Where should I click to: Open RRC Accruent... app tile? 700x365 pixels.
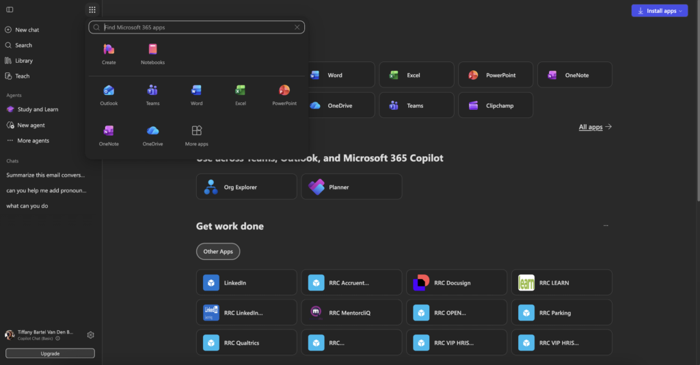point(351,282)
